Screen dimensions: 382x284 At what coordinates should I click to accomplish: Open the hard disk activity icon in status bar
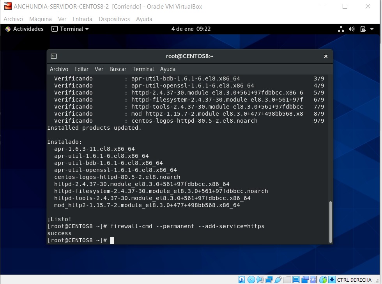point(241,279)
